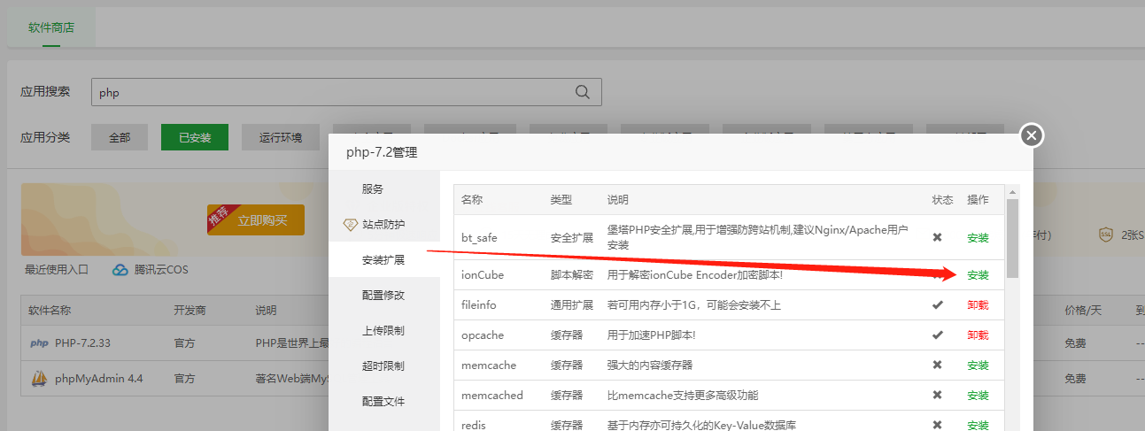Open the 超时限制 menu item

[x=383, y=366]
